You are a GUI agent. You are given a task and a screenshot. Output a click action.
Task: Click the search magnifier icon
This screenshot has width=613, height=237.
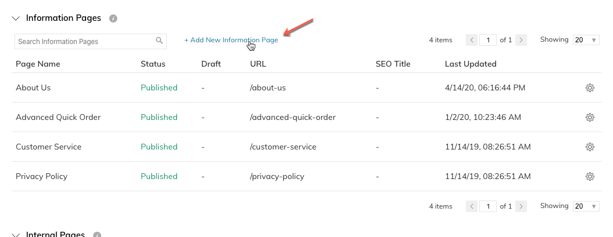(159, 40)
